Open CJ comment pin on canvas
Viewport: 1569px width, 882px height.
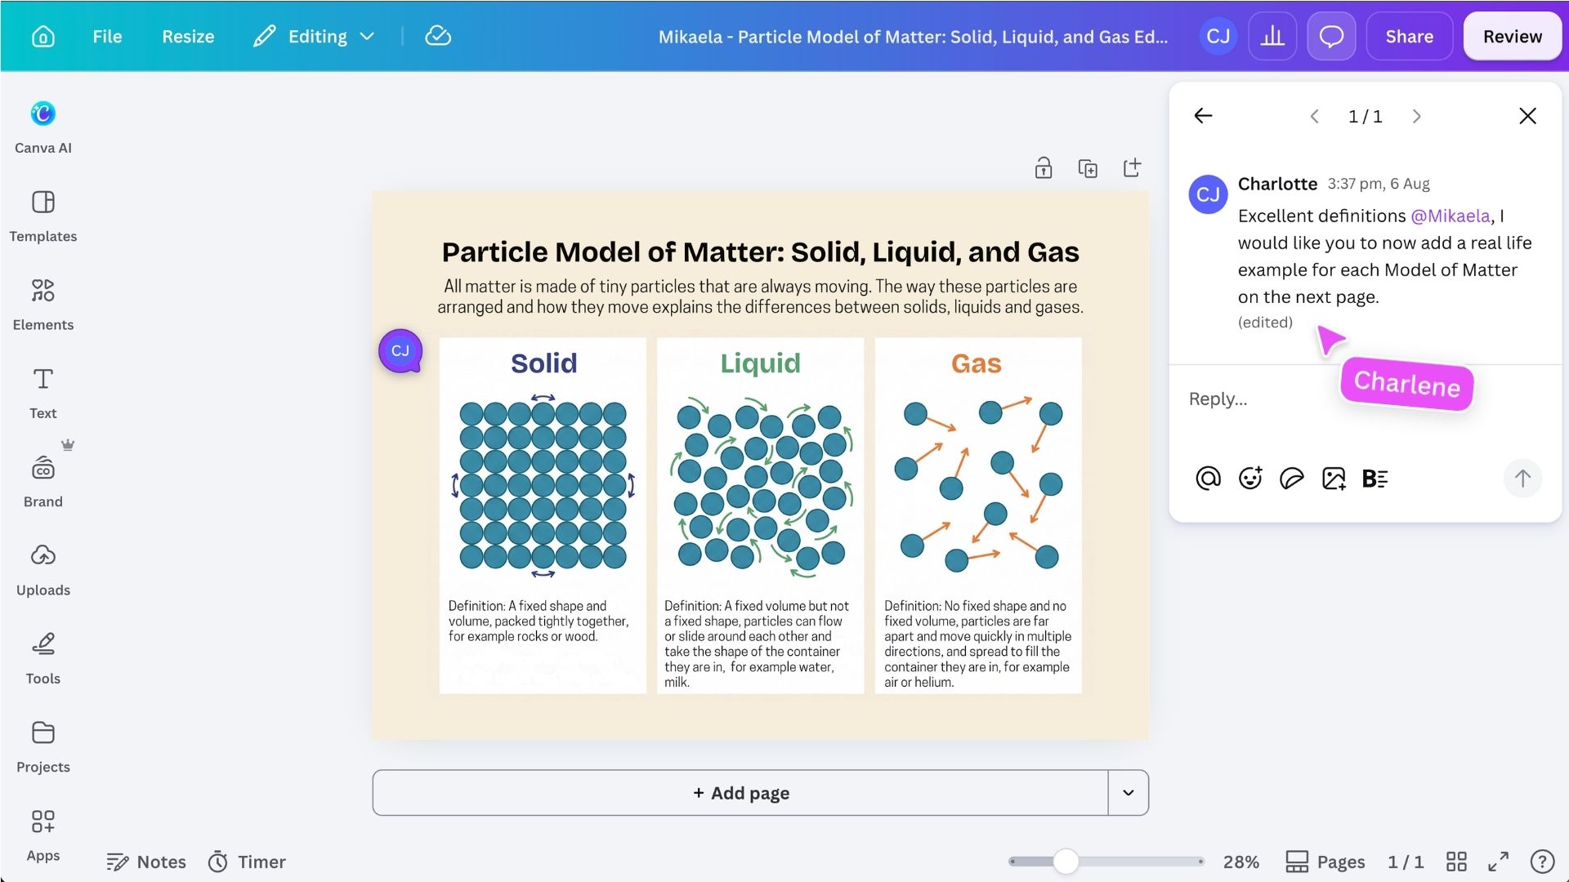pyautogui.click(x=400, y=351)
